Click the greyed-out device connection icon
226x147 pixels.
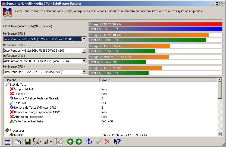58,142
